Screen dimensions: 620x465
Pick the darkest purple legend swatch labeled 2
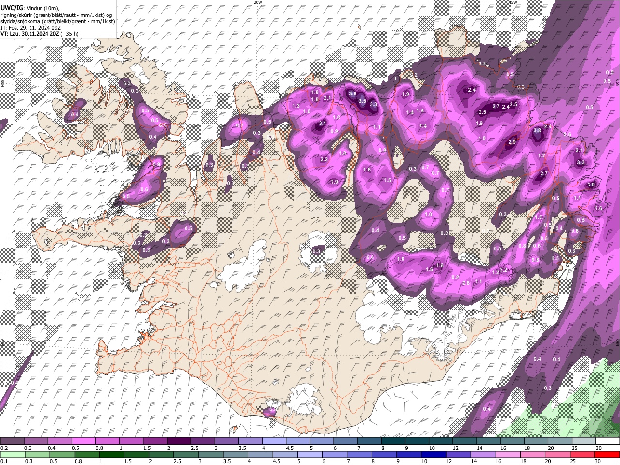[x=178, y=441]
